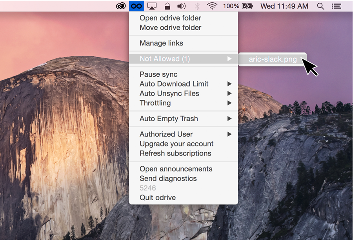Open Spotlight search magnifier icon
The image size is (353, 240).
pos(320,6)
